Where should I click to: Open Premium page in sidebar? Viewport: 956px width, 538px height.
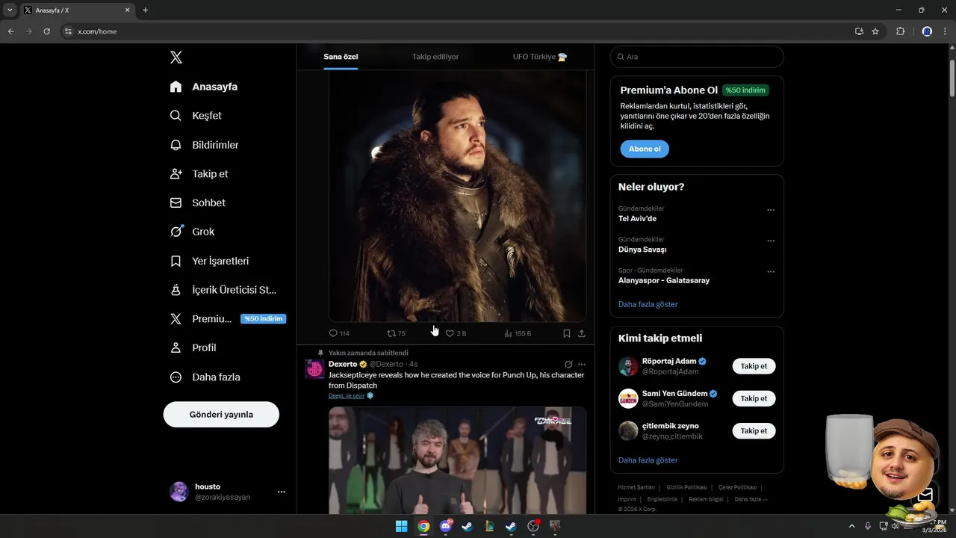pos(226,319)
